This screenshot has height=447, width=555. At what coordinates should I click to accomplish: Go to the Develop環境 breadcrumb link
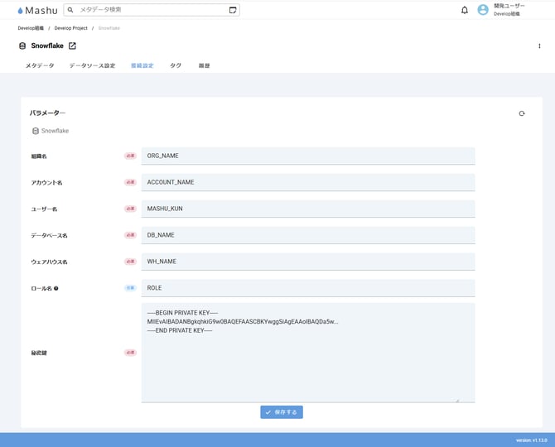[31, 28]
